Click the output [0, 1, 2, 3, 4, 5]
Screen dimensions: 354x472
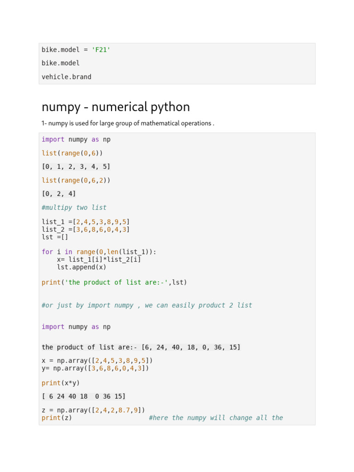coord(76,166)
